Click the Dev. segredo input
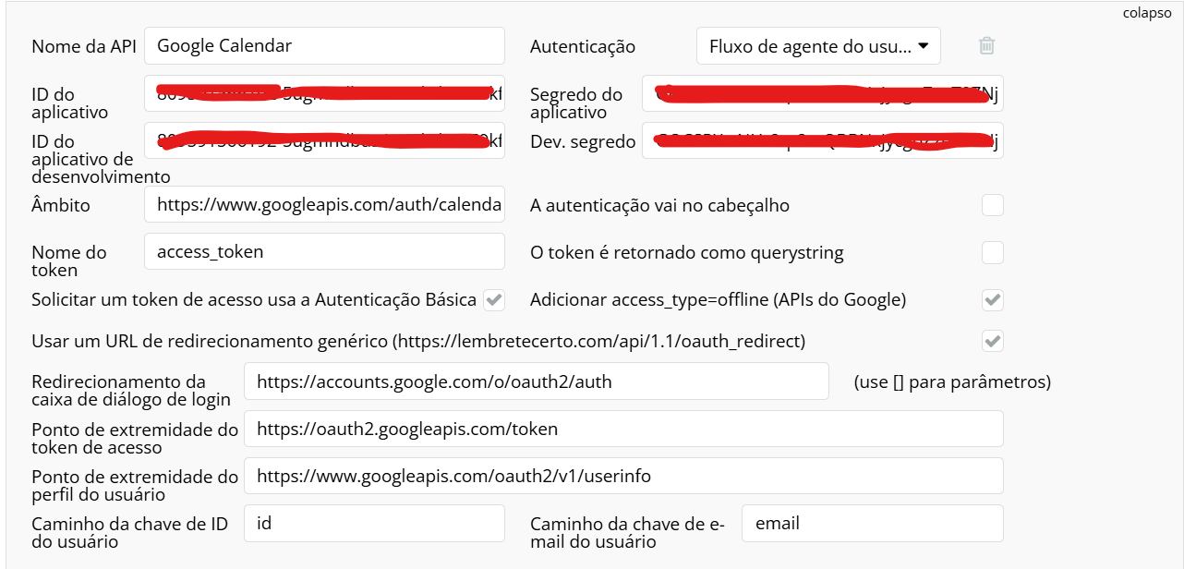This screenshot has width=1184, height=569. click(x=822, y=140)
